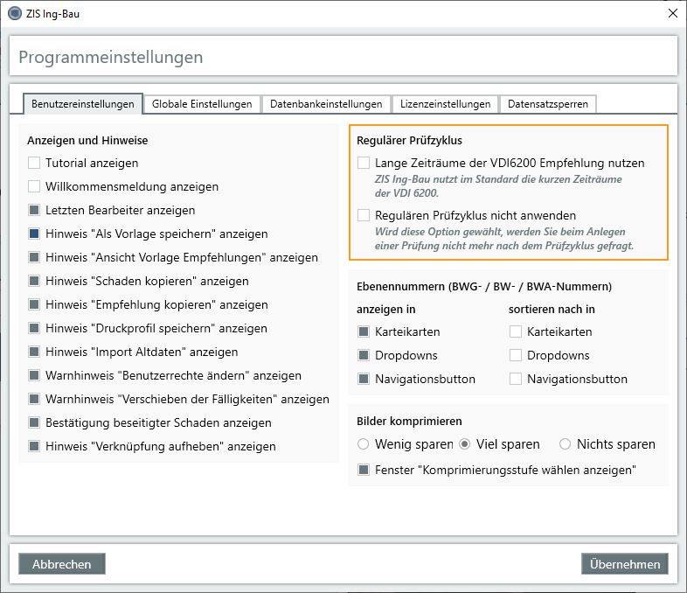The width and height of the screenshot is (687, 593).
Task: Uncheck Navigationsbutton under anzeigen in
Action: point(364,379)
